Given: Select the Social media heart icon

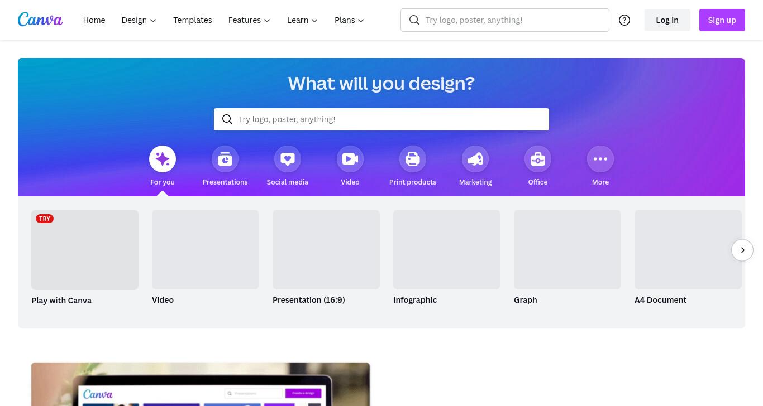Looking at the screenshot, I should (x=288, y=159).
